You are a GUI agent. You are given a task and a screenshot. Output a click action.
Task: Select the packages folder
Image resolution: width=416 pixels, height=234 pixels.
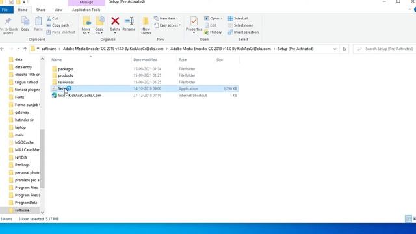[66, 69]
